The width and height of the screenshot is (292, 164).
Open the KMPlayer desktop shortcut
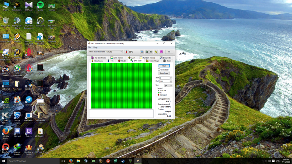point(29,6)
